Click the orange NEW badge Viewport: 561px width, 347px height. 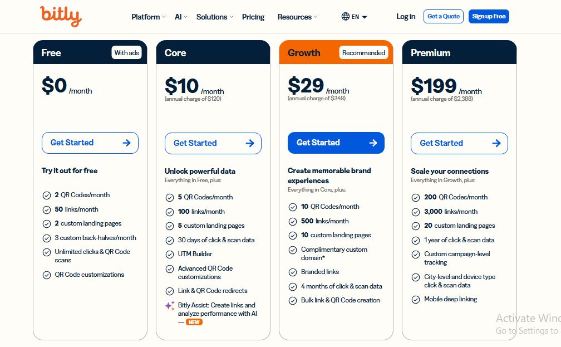point(194,322)
